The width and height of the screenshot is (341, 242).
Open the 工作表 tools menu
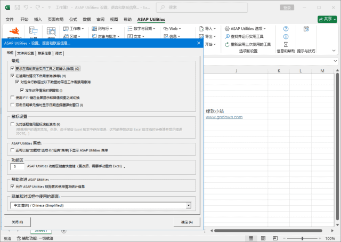tap(74, 28)
